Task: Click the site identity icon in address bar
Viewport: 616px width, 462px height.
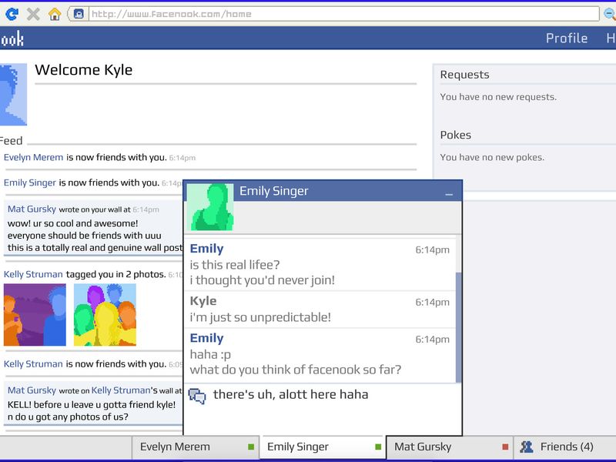Action: click(x=79, y=14)
